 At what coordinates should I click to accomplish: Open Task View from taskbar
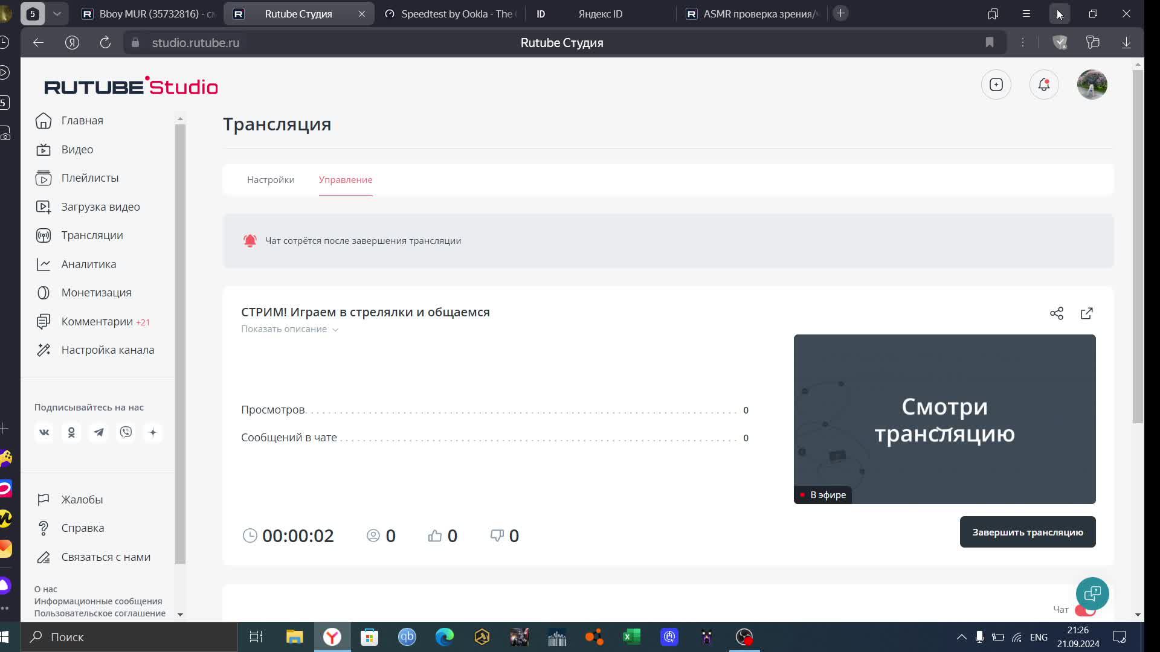[256, 637]
